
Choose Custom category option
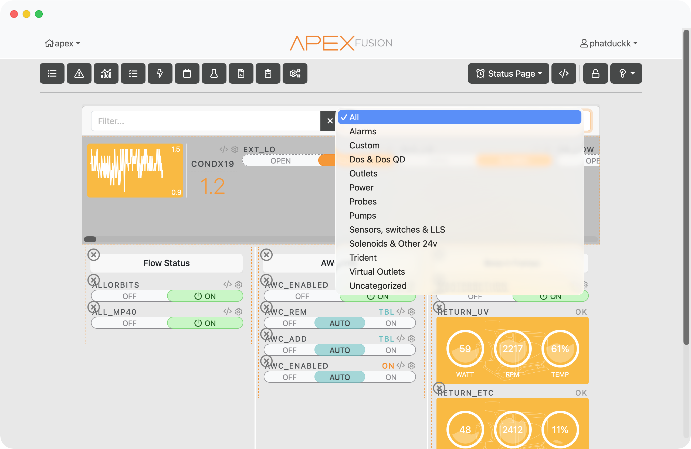[x=460, y=145]
